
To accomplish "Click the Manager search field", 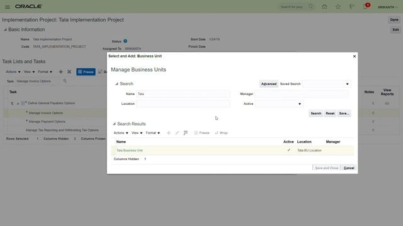I will tap(302, 94).
